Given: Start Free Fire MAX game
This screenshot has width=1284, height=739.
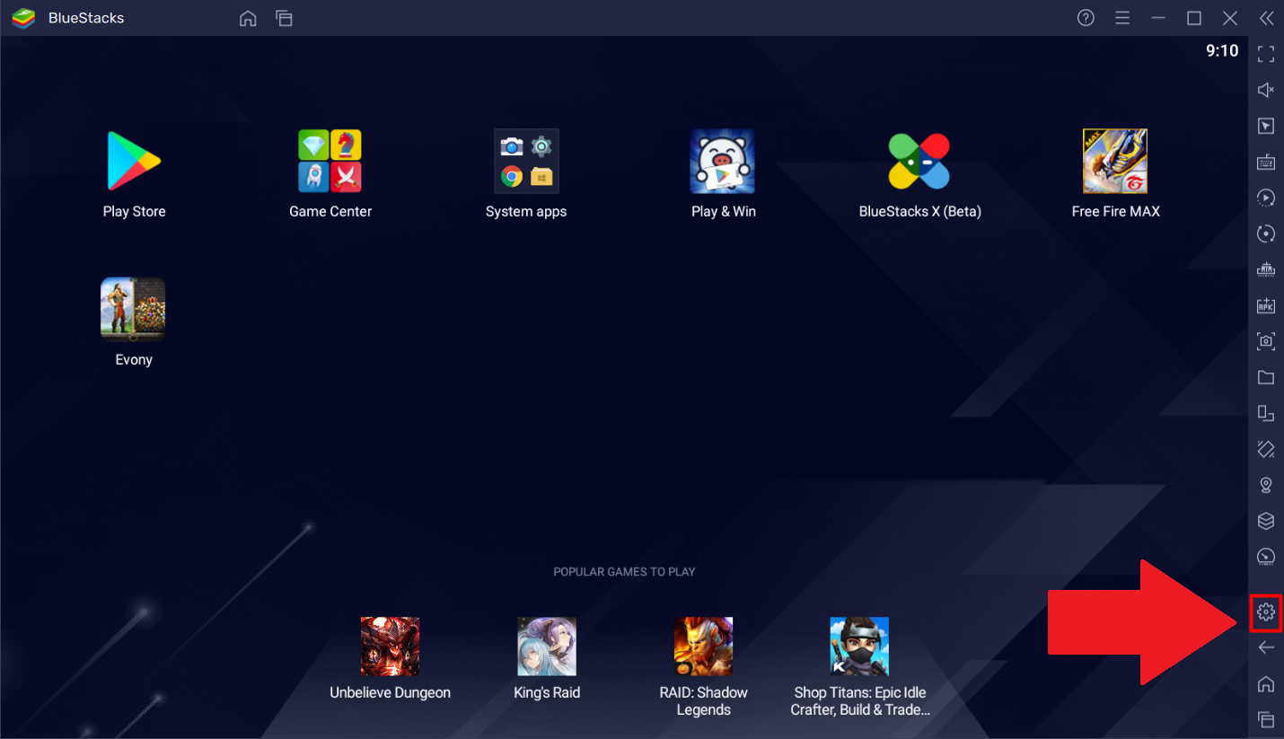Looking at the screenshot, I should click(x=1115, y=162).
